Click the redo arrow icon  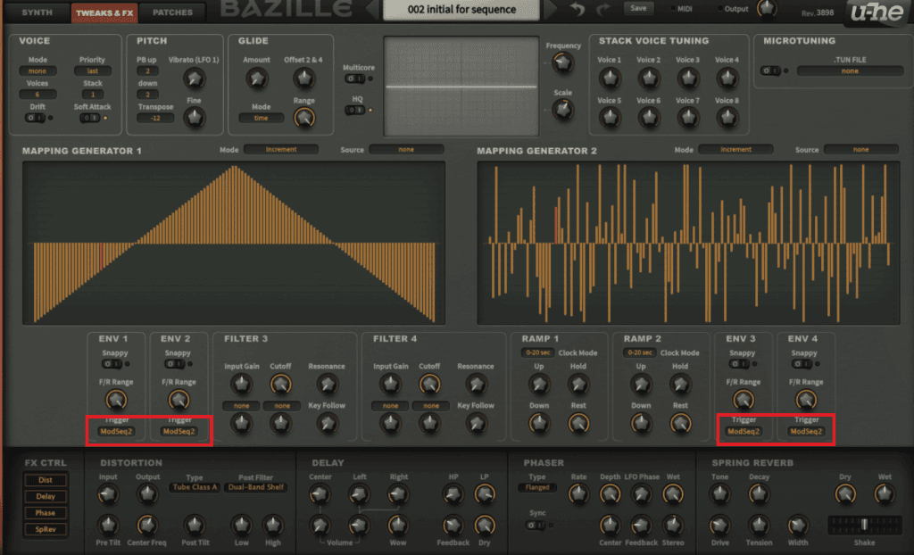(x=603, y=10)
